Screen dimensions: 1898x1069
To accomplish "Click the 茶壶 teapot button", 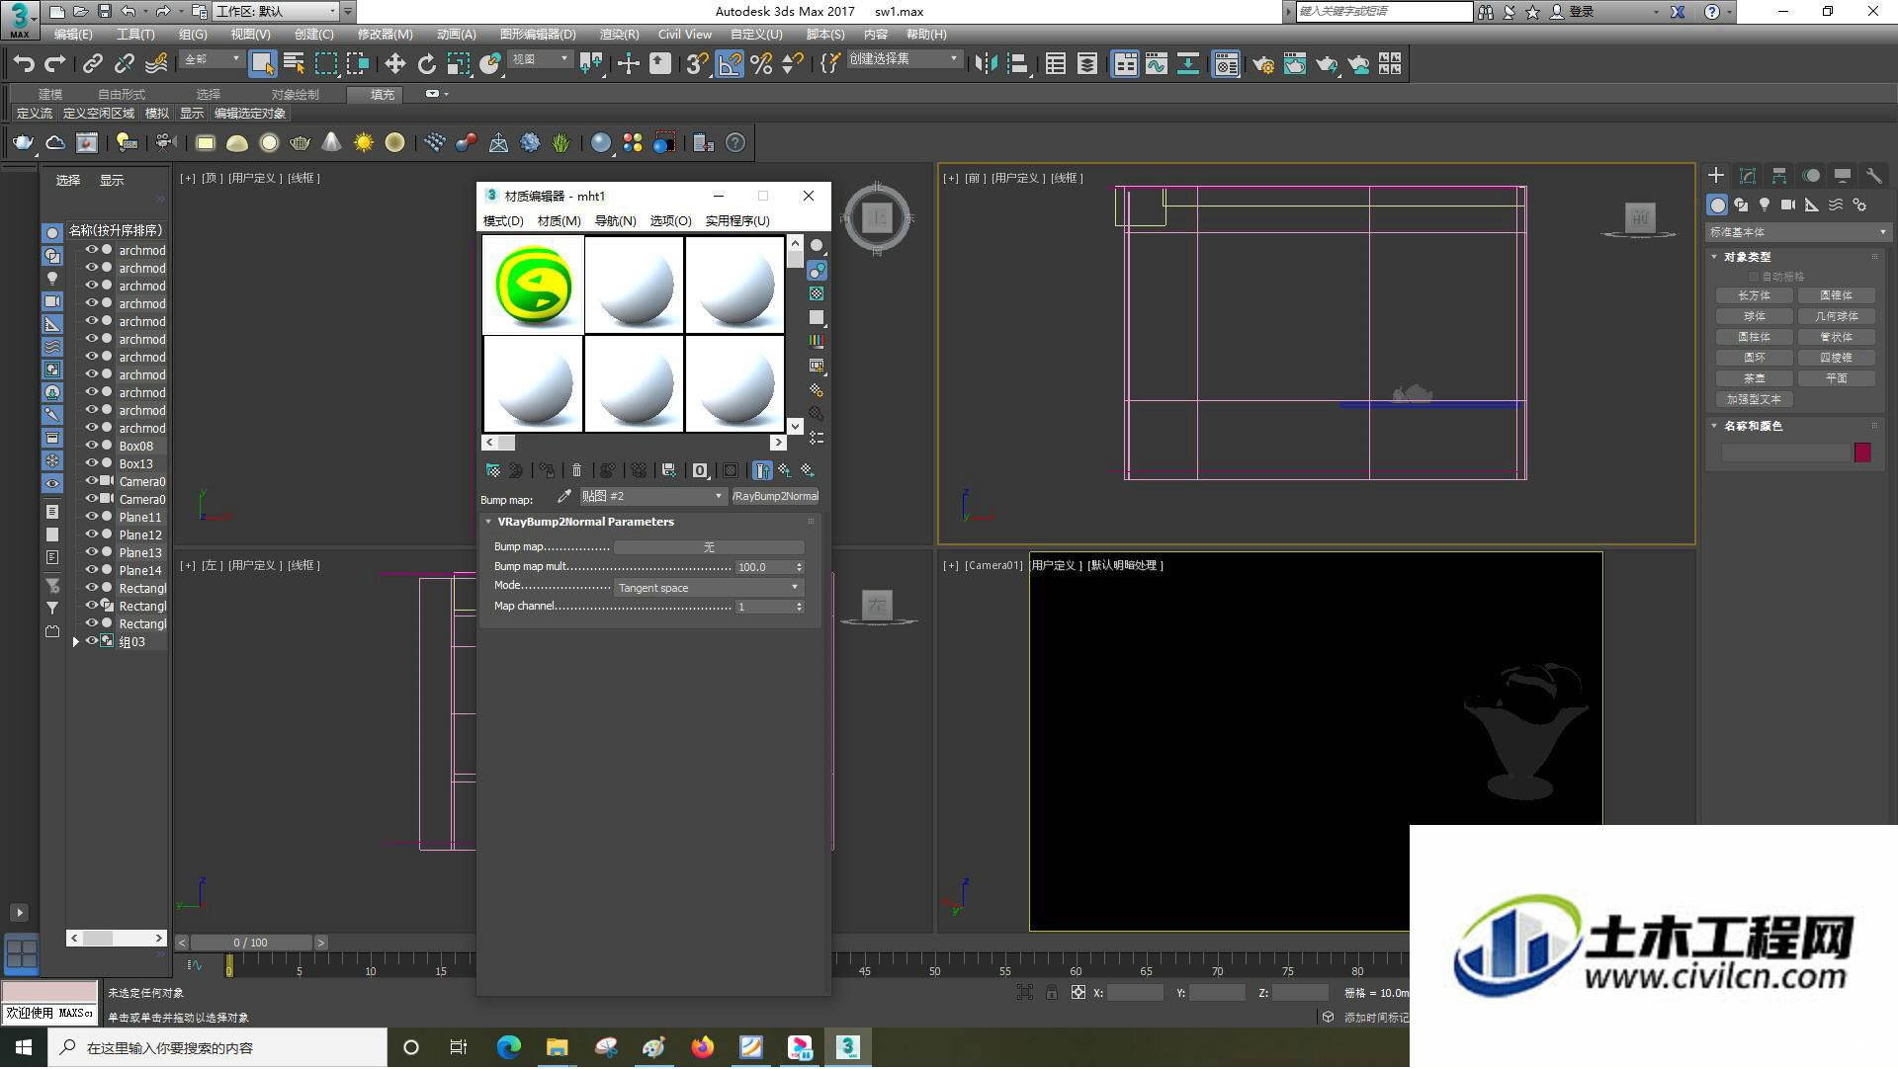I will (1755, 379).
